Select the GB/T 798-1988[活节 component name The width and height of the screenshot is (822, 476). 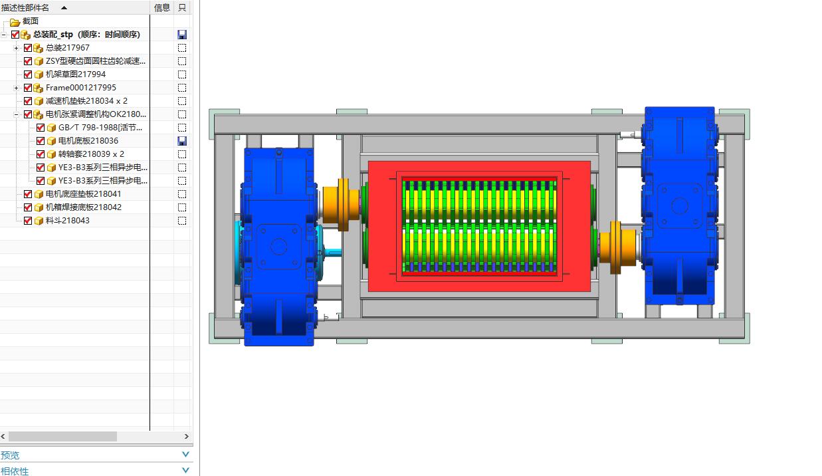pyautogui.click(x=100, y=128)
